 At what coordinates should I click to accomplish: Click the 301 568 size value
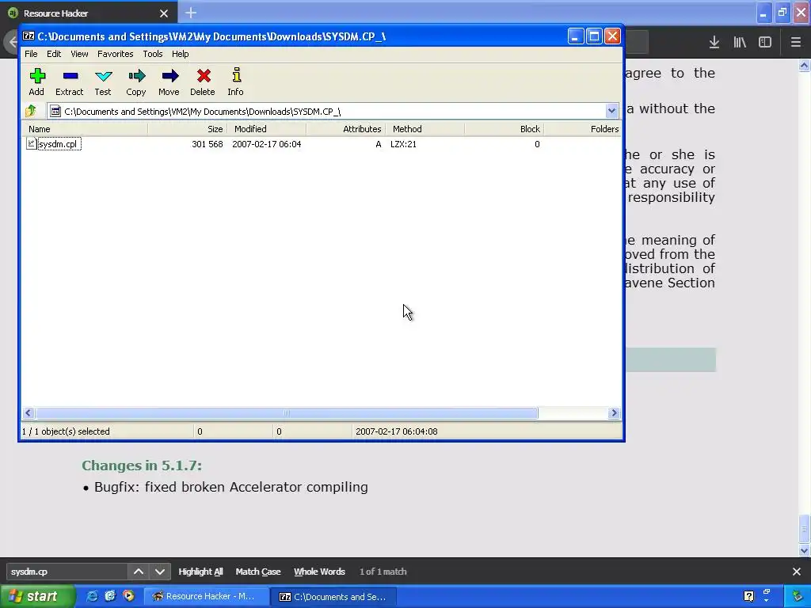click(207, 144)
